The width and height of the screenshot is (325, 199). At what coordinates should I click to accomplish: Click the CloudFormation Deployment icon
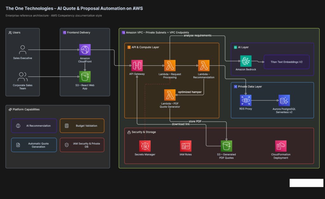pos(281,146)
